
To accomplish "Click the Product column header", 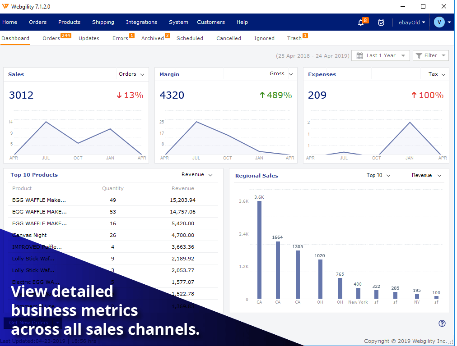I will (22, 188).
